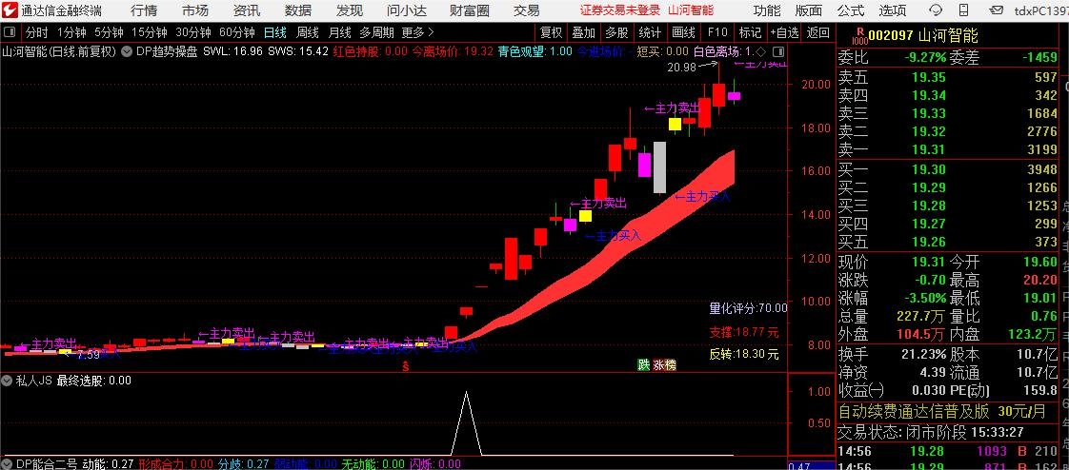The height and width of the screenshot is (470, 1069).
Task: Open the 行情 menu
Action: pyautogui.click(x=144, y=10)
